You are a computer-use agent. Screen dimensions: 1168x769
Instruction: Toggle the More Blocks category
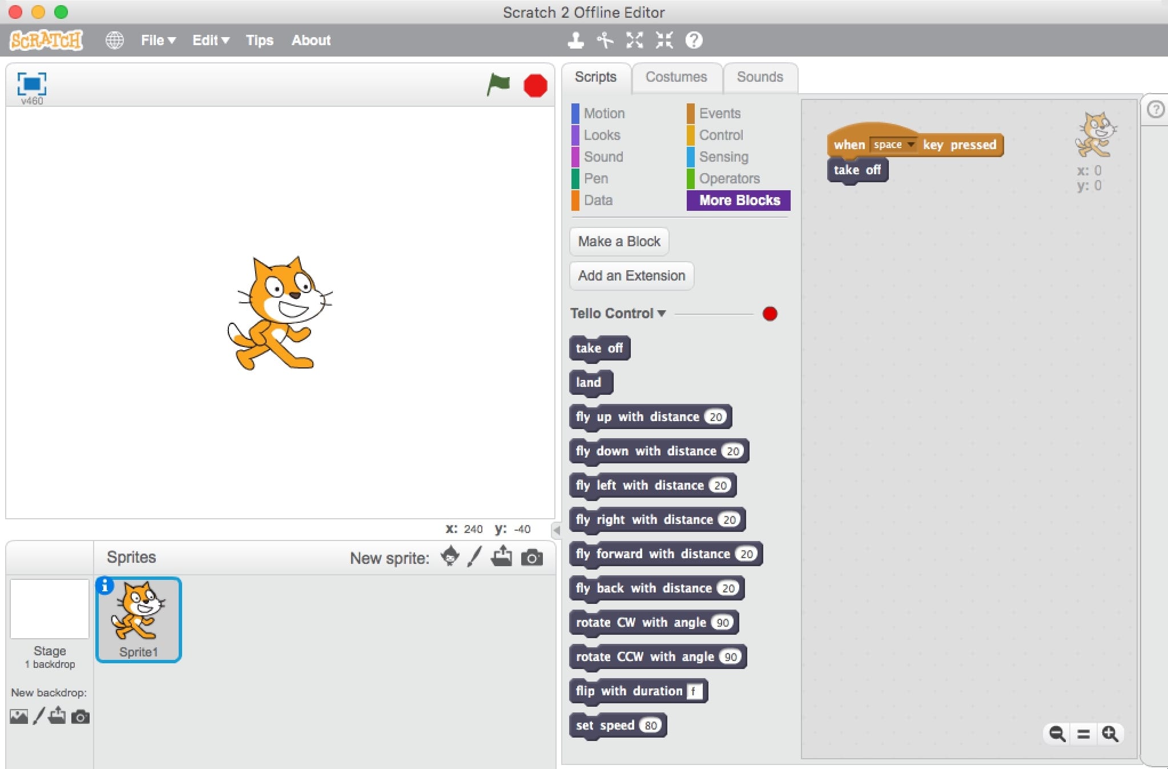click(x=740, y=199)
